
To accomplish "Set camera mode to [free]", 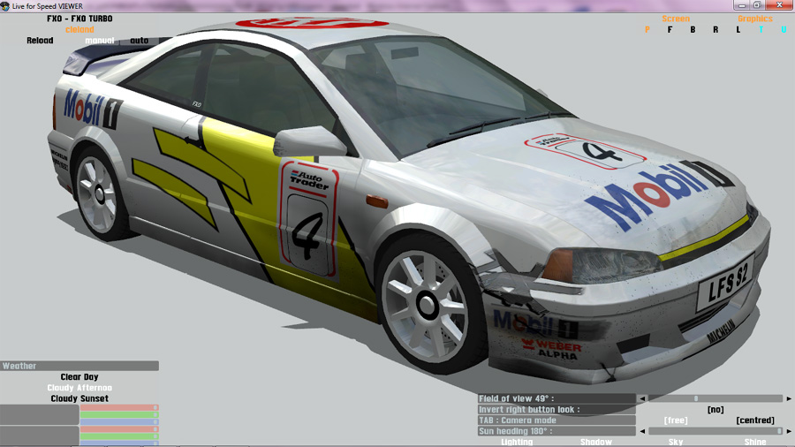I will [676, 420].
